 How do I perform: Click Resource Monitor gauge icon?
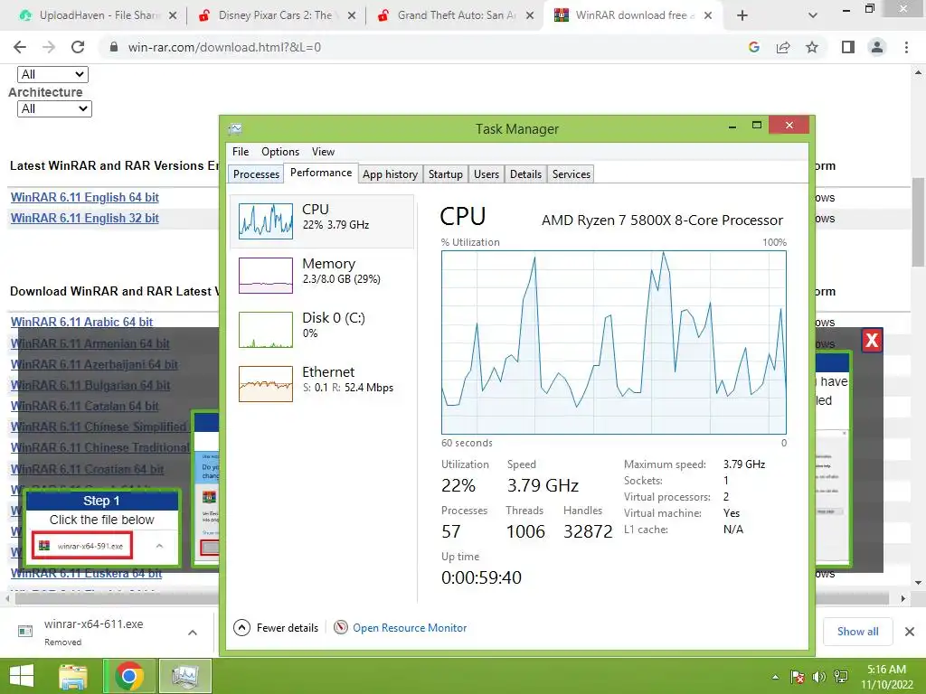(x=341, y=627)
